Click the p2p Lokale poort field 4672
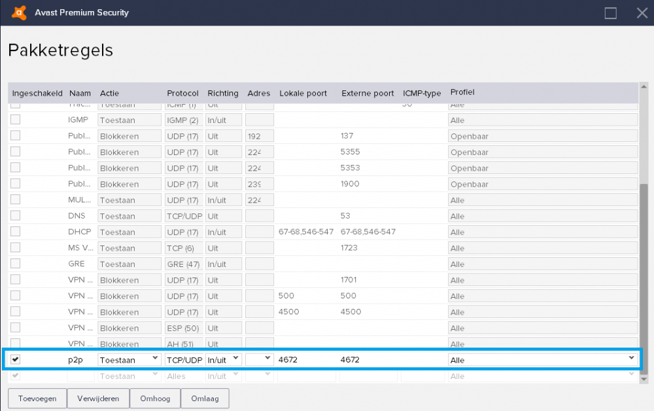Screen dimensions: 654x411 [305, 359]
